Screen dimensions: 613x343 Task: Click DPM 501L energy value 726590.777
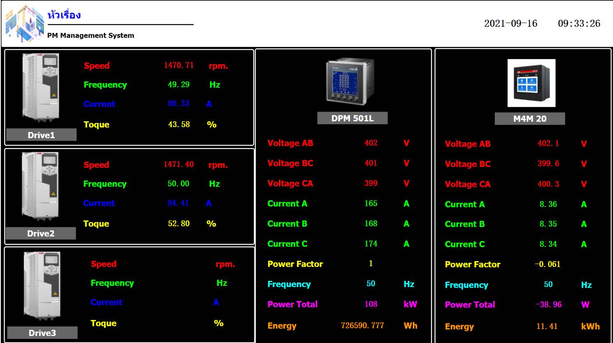click(x=362, y=326)
